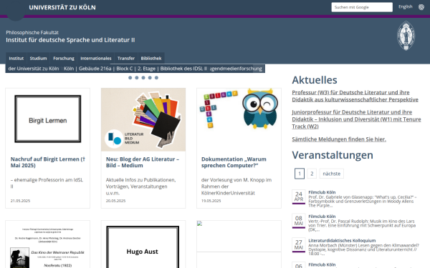Go to events page 2

click(x=312, y=174)
